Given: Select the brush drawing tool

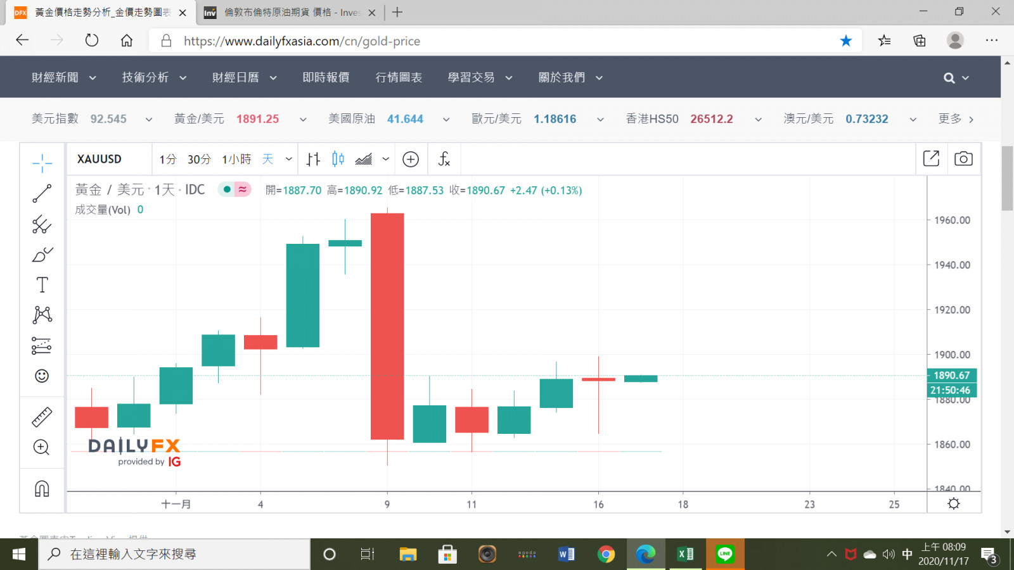Looking at the screenshot, I should click(x=42, y=255).
